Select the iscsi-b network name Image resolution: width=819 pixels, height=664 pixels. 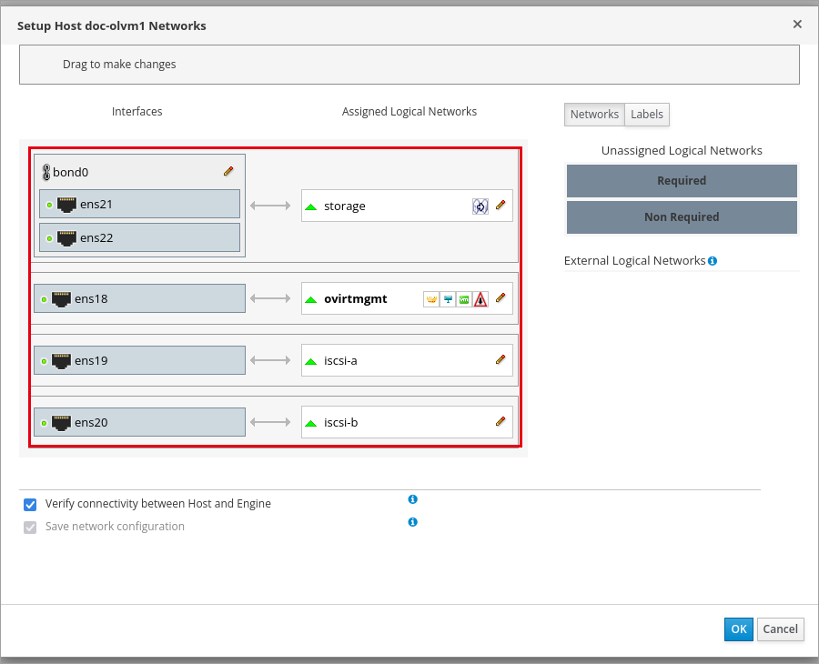click(x=340, y=422)
